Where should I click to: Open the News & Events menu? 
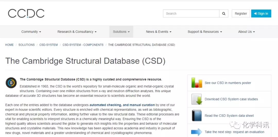(159, 32)
